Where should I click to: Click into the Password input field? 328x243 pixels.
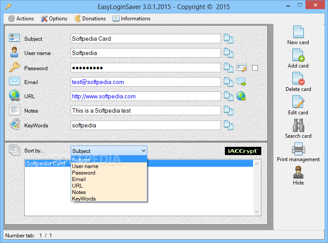146,68
